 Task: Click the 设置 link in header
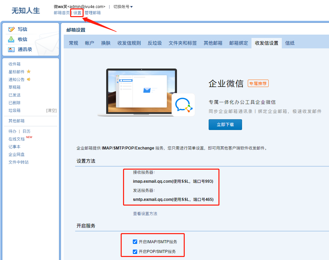pos(77,13)
